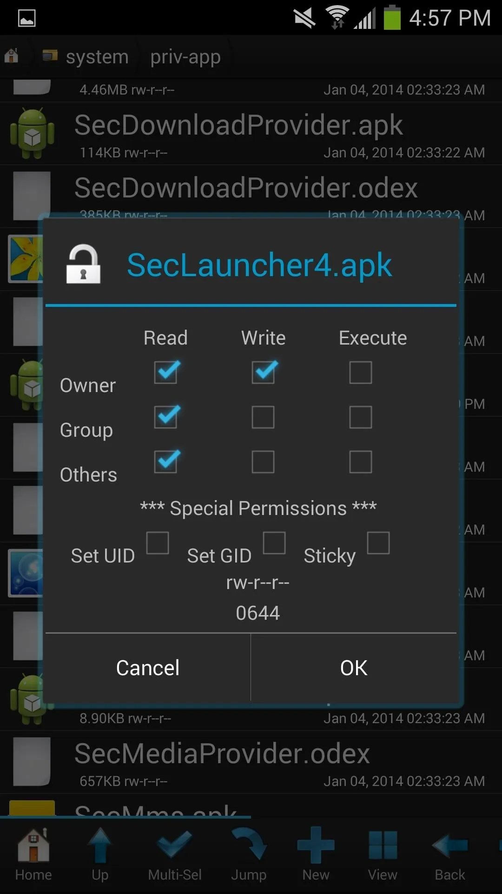Screen dimensions: 502x894
Task: Enable the Set UID special permission
Action: pyautogui.click(x=158, y=543)
